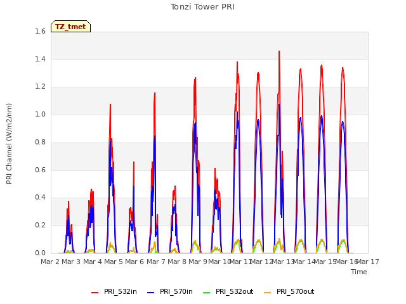
Task: Click the blue peak on Mar 15
Action: [x=322, y=116]
